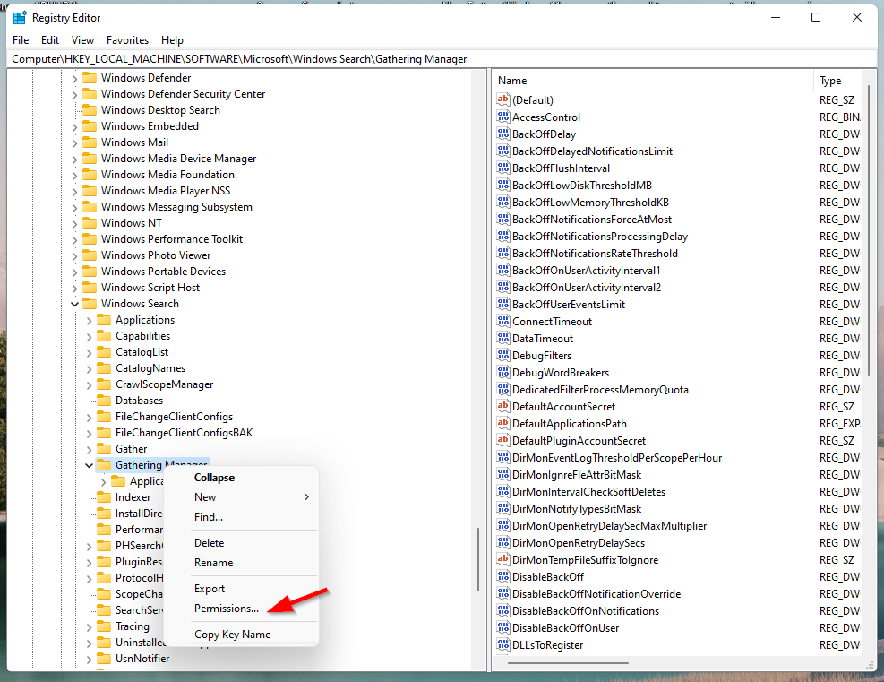
Task: Expand the Tracing tree node
Action: (x=89, y=626)
